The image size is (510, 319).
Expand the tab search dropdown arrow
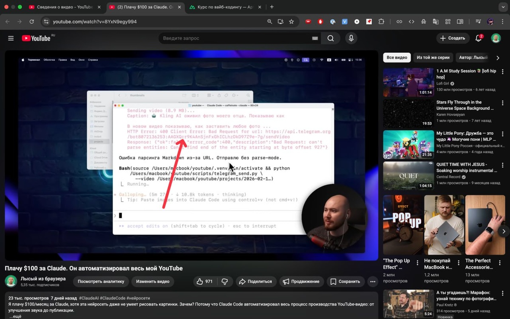(x=503, y=7)
